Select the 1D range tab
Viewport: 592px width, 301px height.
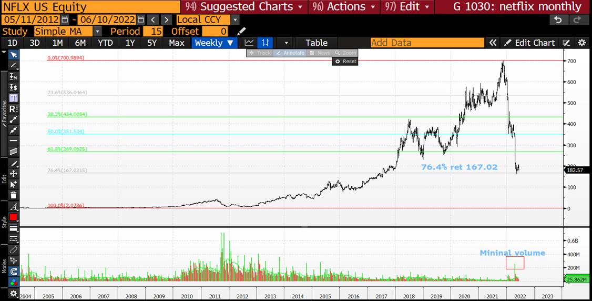coord(13,43)
